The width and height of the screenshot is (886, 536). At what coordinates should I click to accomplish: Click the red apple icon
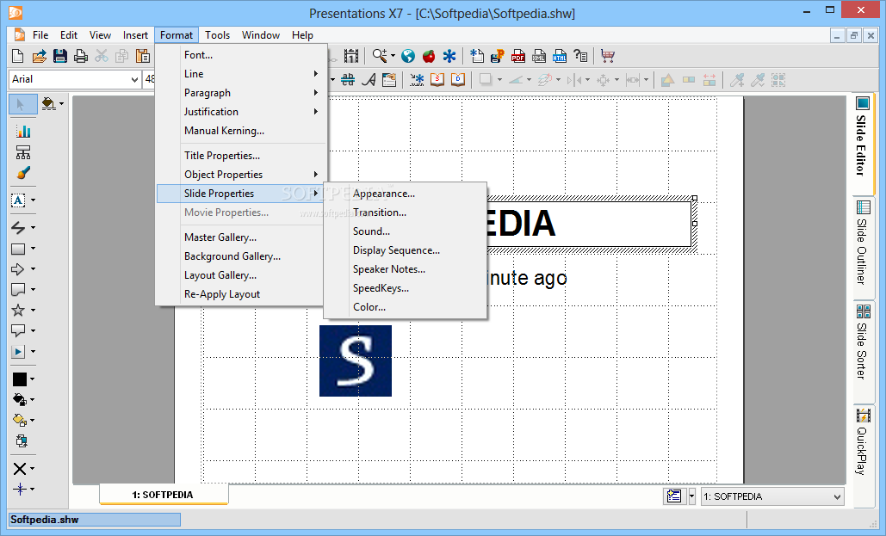429,56
